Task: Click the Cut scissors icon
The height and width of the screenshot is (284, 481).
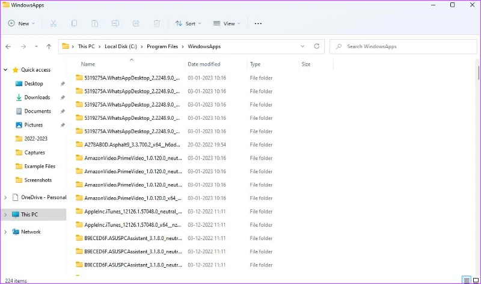Action: point(54,23)
